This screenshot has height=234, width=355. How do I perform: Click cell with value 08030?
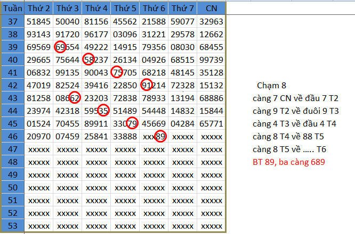(182, 47)
